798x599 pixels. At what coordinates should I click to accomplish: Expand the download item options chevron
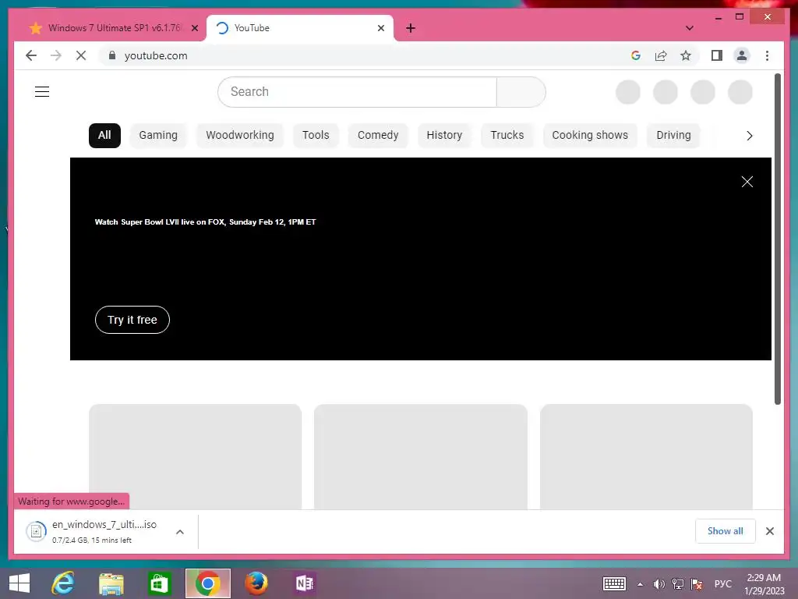(180, 532)
